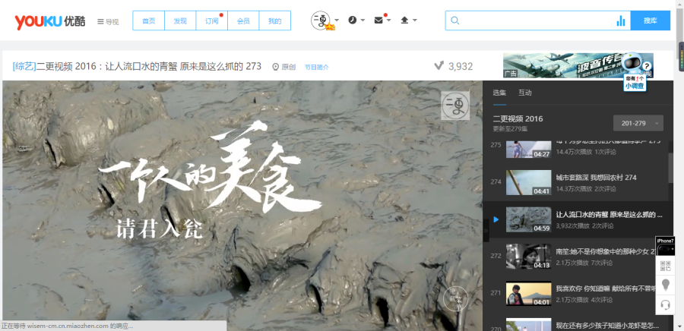Click the 3,932次播放 play count text

(573, 225)
